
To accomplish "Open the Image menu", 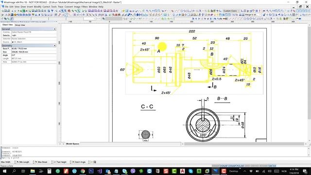I will coord(77,7).
